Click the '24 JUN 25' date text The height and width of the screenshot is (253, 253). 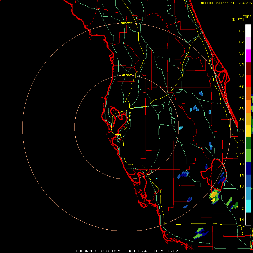(x=153, y=251)
